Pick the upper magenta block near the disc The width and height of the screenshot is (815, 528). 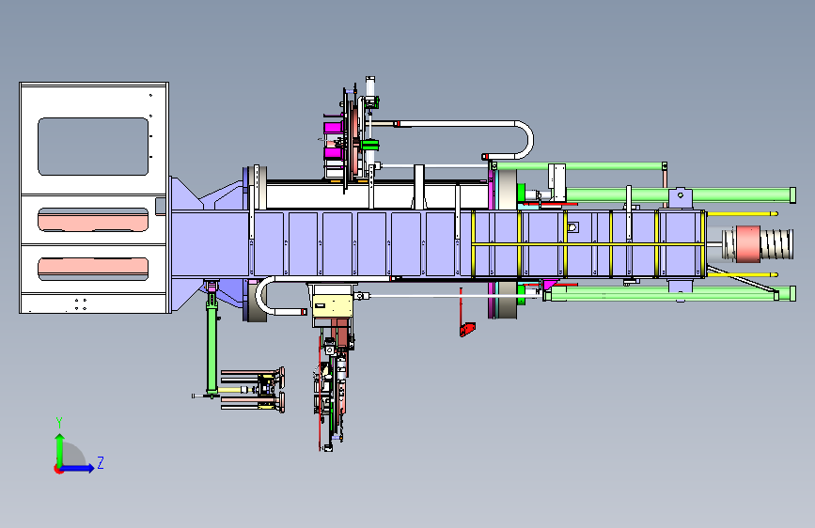[x=333, y=128]
